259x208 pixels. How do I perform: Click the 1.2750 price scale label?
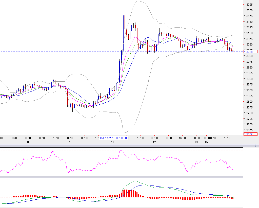tap(248, 113)
